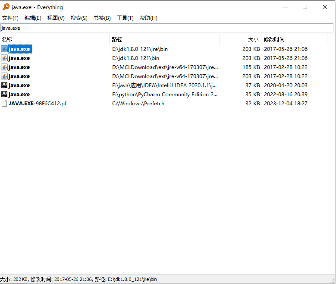Click date 2017-02-28 10:22 in 185 KB row

(x=286, y=67)
